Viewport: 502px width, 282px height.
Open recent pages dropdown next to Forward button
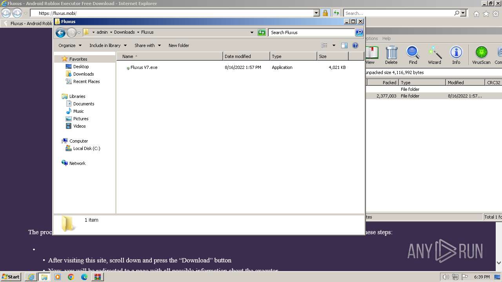[79, 33]
